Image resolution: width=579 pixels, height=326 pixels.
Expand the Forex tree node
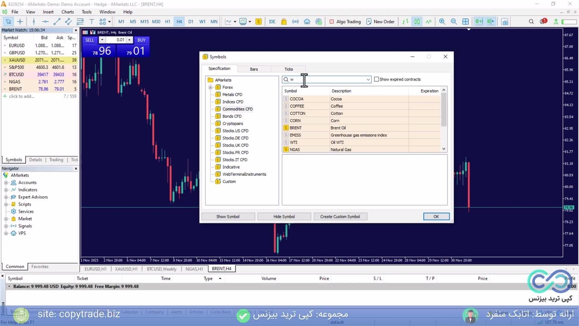(x=210, y=87)
